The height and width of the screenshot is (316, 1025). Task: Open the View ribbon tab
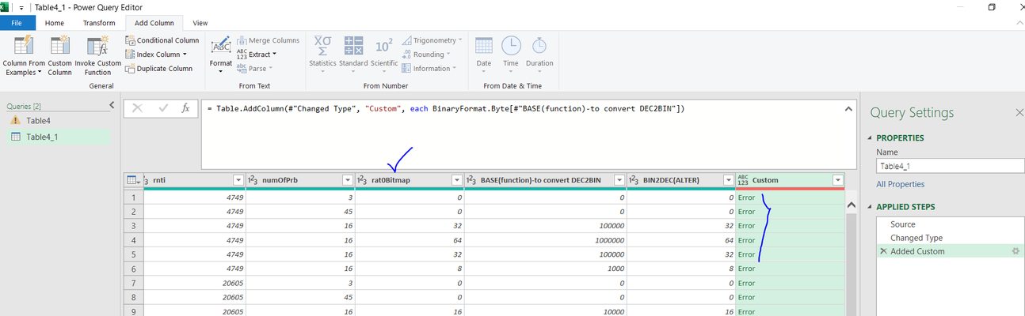[200, 23]
